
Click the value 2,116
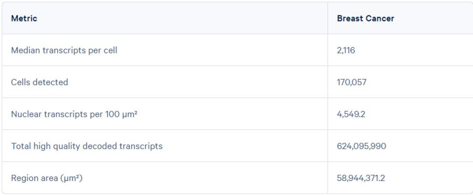pyautogui.click(x=346, y=50)
